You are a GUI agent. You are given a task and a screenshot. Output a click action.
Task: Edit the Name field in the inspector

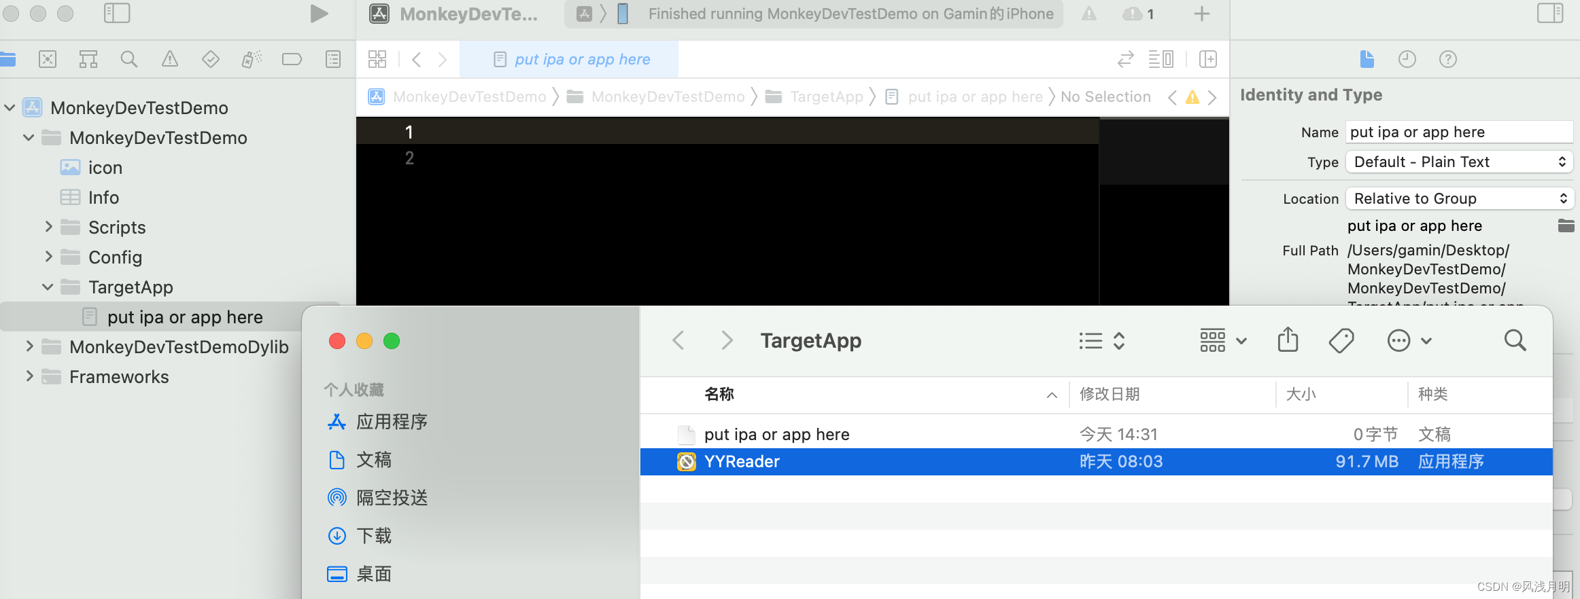(x=1460, y=132)
